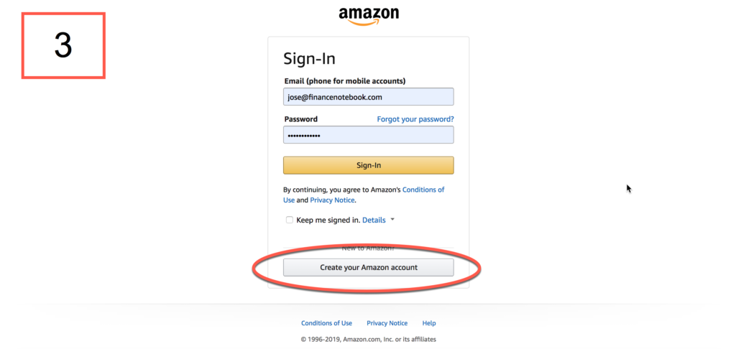Click the Sign-In heading text
The height and width of the screenshot is (349, 736).
coord(309,59)
